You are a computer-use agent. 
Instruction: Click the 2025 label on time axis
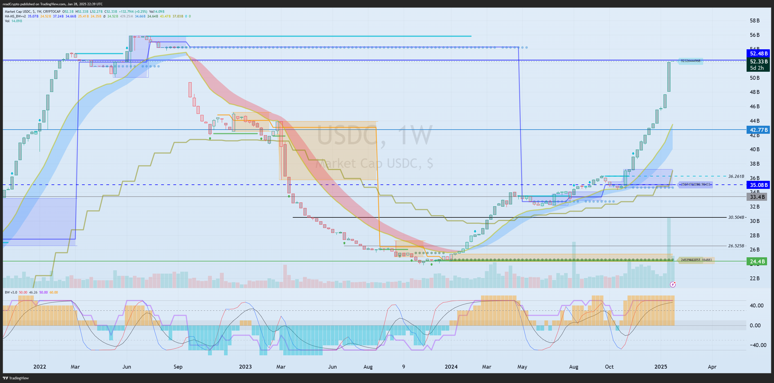(660, 367)
